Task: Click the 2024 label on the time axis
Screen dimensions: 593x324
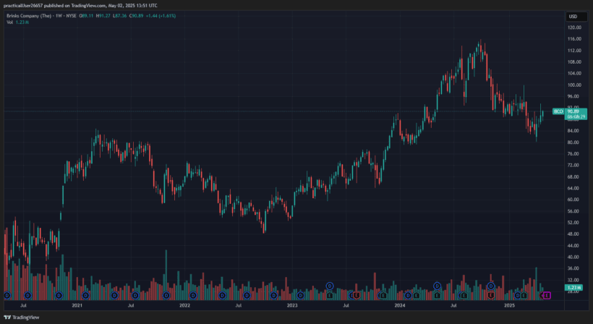Action: click(400, 306)
